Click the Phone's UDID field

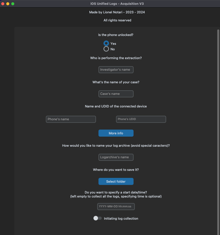141,119
